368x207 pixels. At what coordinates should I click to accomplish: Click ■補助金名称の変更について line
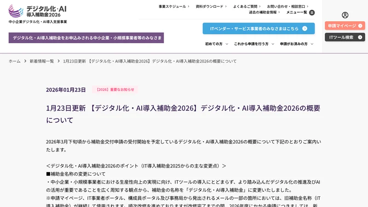[x=76, y=174]
